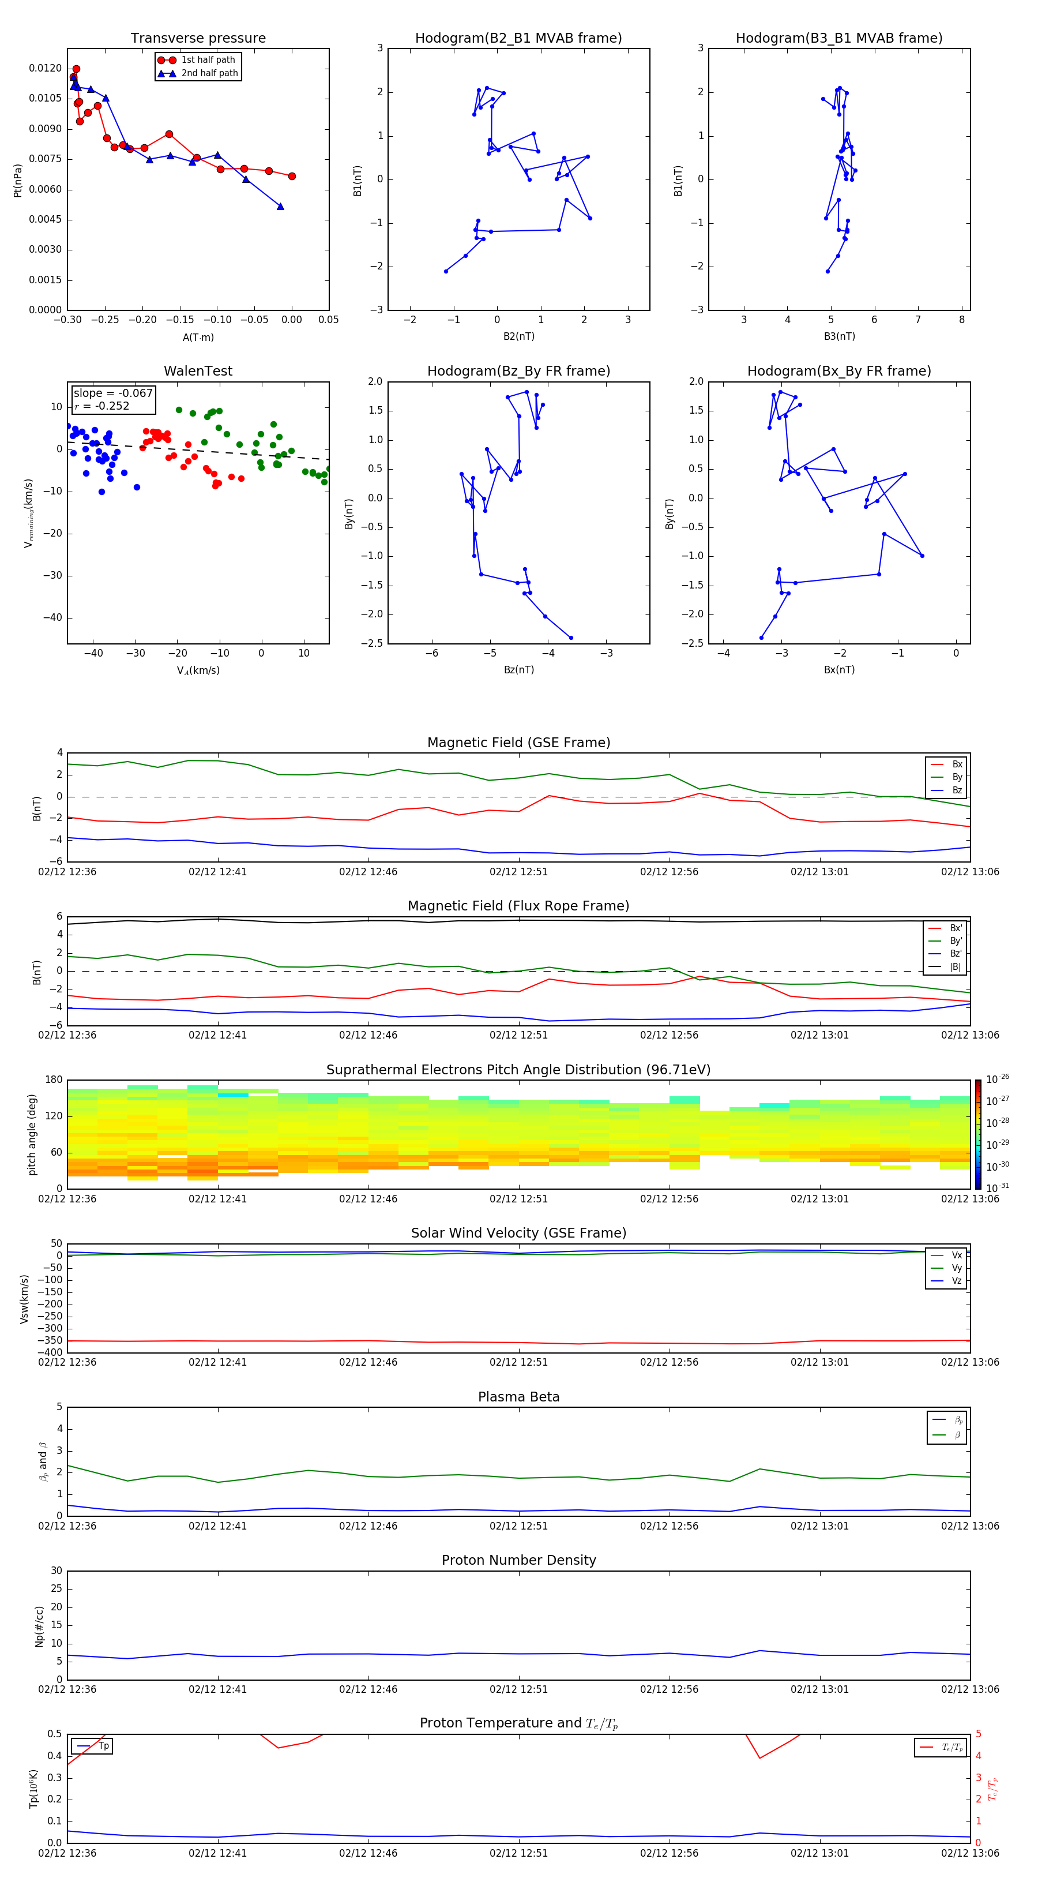The width and height of the screenshot is (1038, 1904).
Task: Click the 'V_A(km/s)' axis label
Action: [x=198, y=670]
